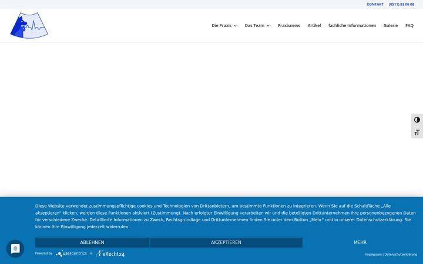Accept cookies with AKZEPTIEREN
The image size is (423, 264).
(x=226, y=242)
